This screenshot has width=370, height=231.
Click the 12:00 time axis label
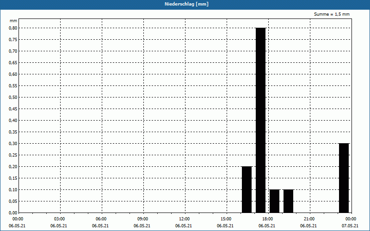click(185, 219)
